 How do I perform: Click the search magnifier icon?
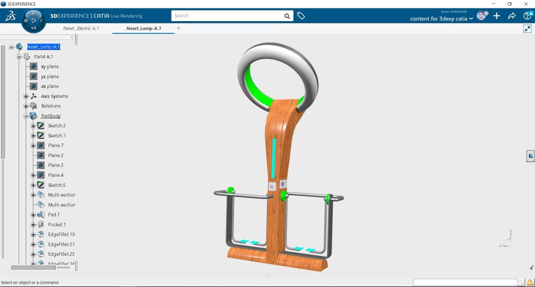tap(287, 16)
